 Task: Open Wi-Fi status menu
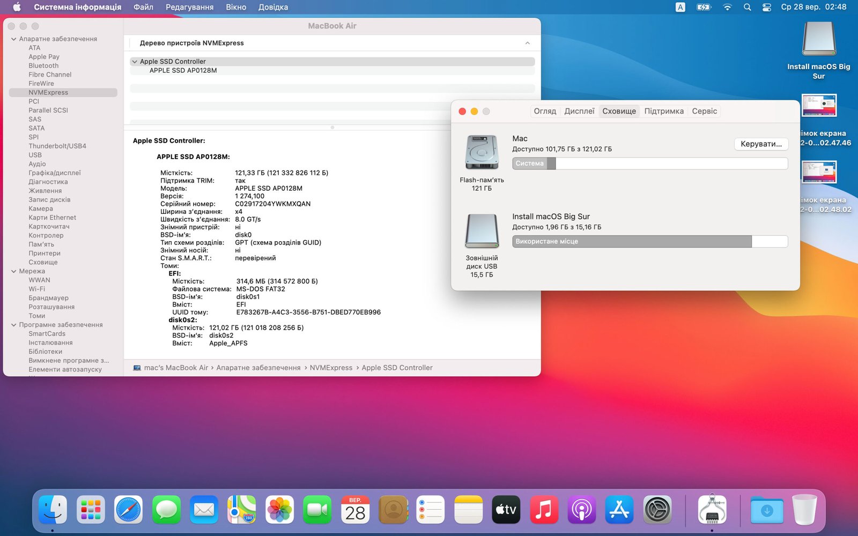click(x=727, y=7)
